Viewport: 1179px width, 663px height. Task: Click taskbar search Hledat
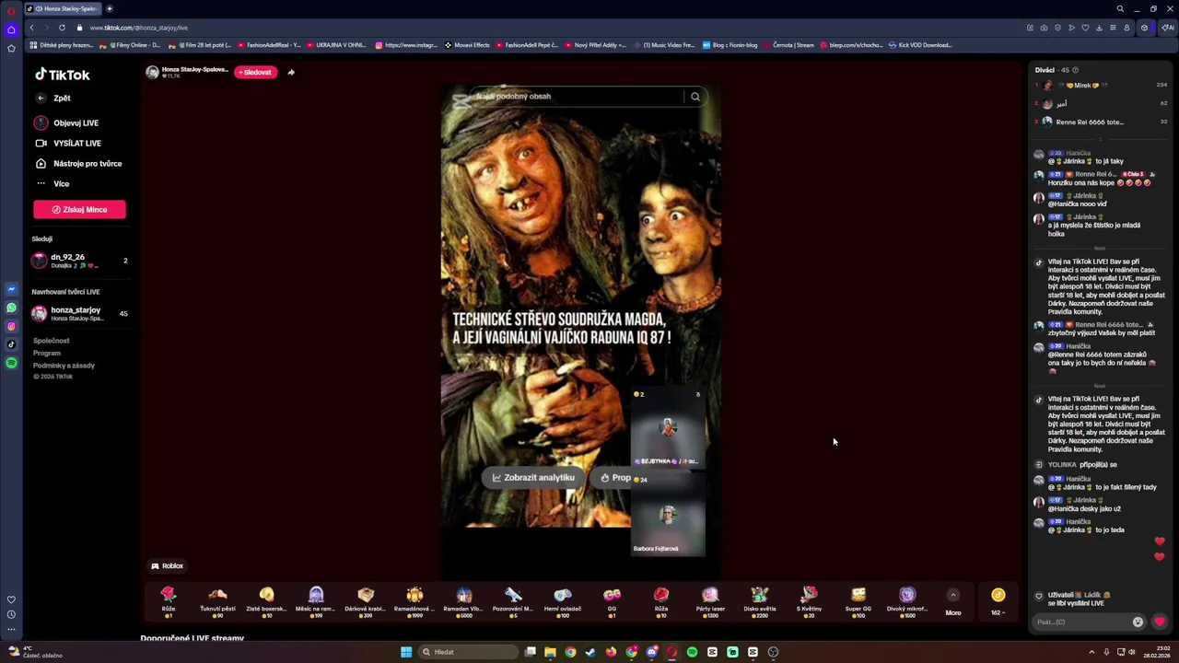point(468,652)
